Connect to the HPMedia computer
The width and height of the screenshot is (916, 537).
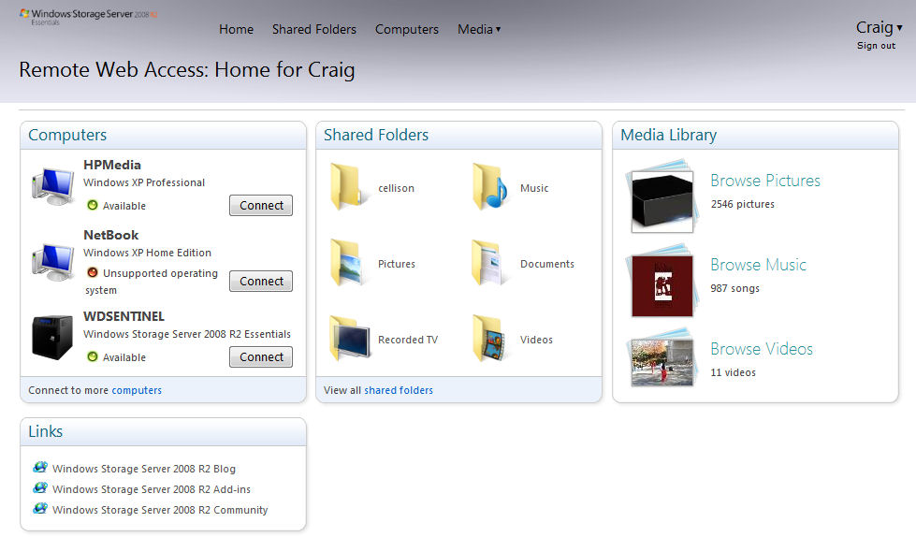click(x=261, y=205)
